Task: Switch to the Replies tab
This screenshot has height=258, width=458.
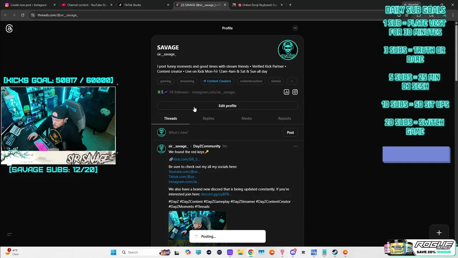Action: coord(209,119)
